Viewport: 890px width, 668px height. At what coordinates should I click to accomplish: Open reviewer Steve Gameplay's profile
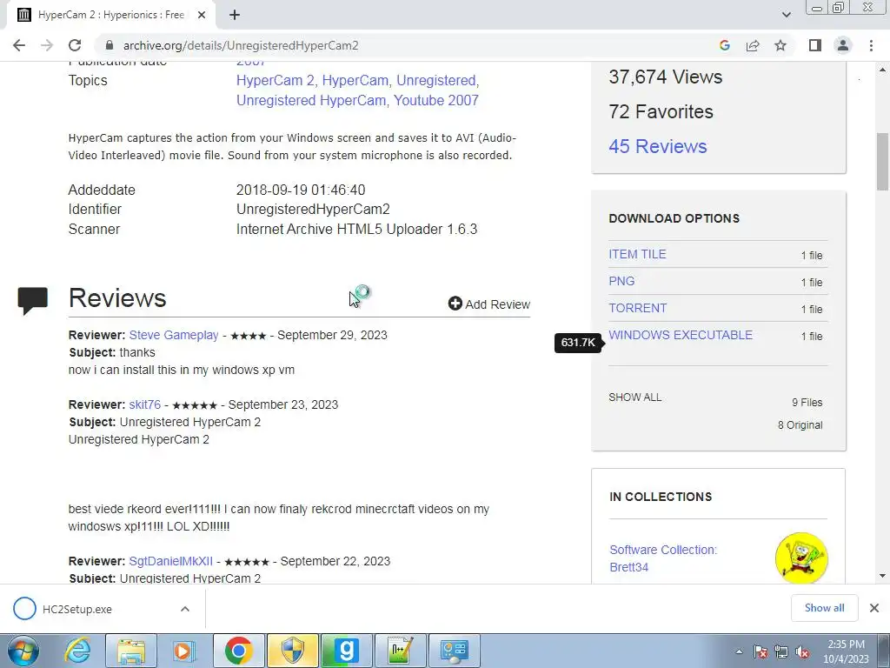174,335
